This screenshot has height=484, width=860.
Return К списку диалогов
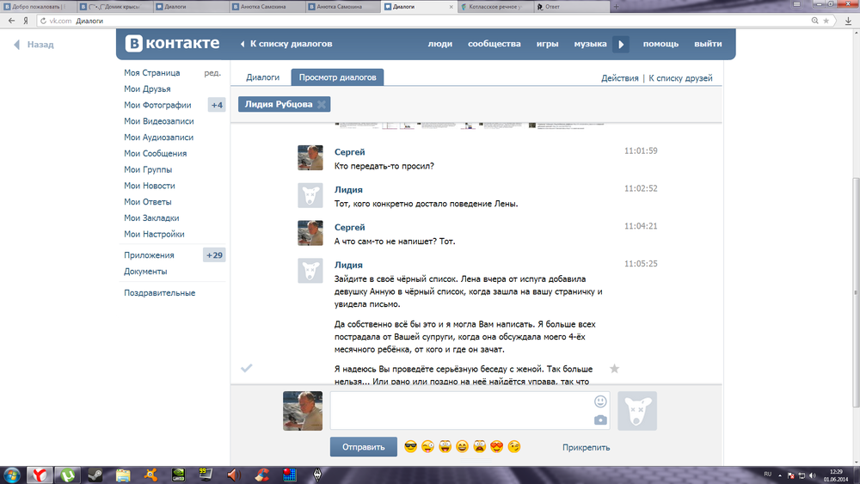[x=286, y=44]
